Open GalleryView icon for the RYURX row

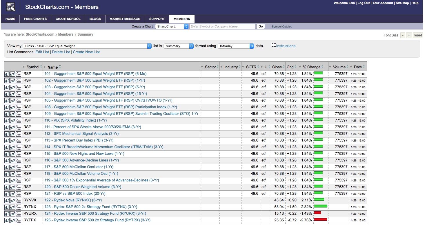click(13, 214)
